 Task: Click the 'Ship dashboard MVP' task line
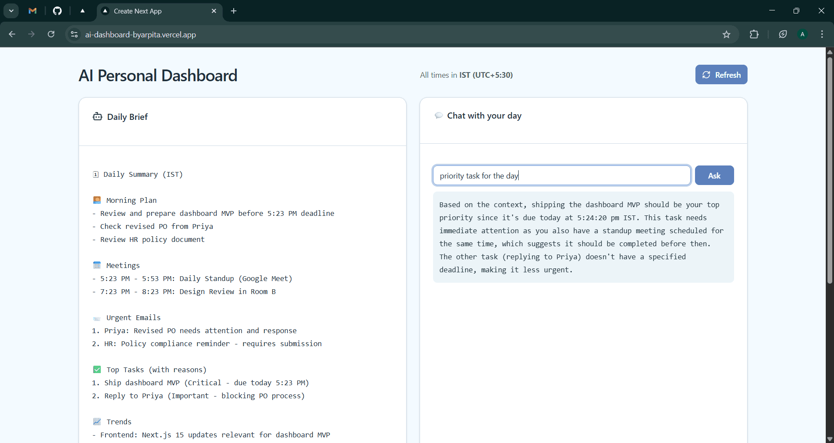point(201,383)
